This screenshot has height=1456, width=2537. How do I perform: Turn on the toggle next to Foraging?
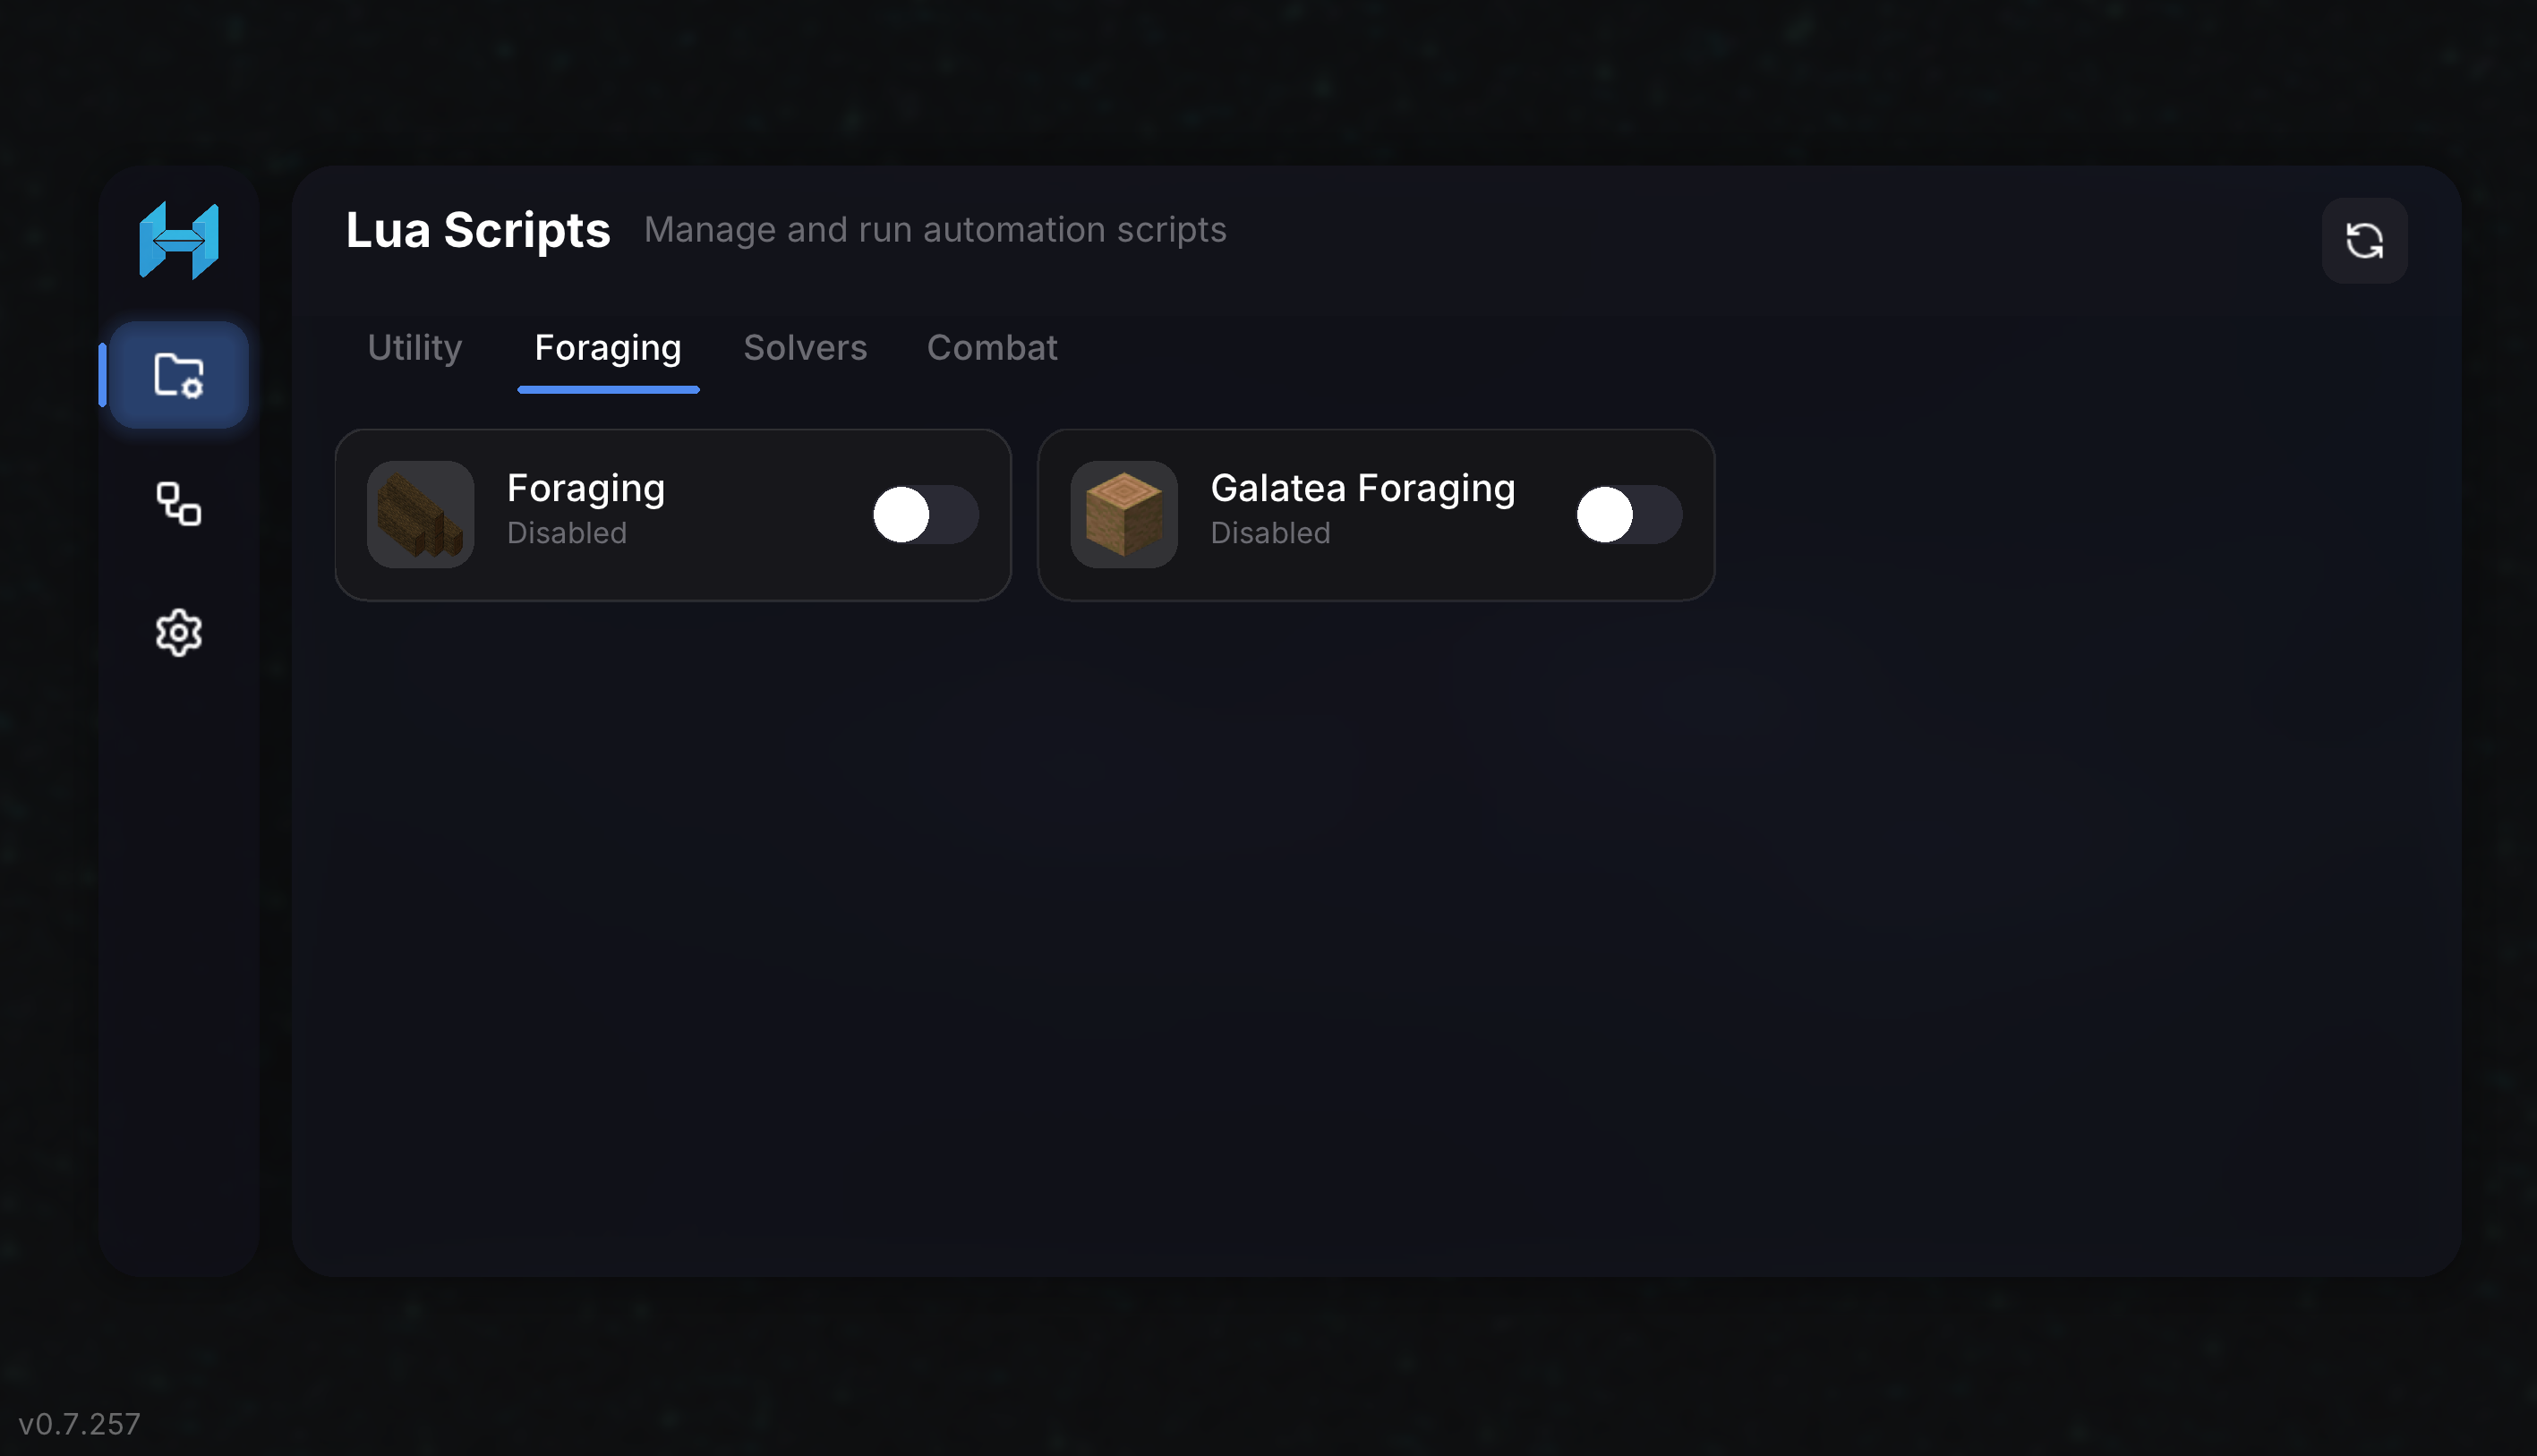point(925,514)
